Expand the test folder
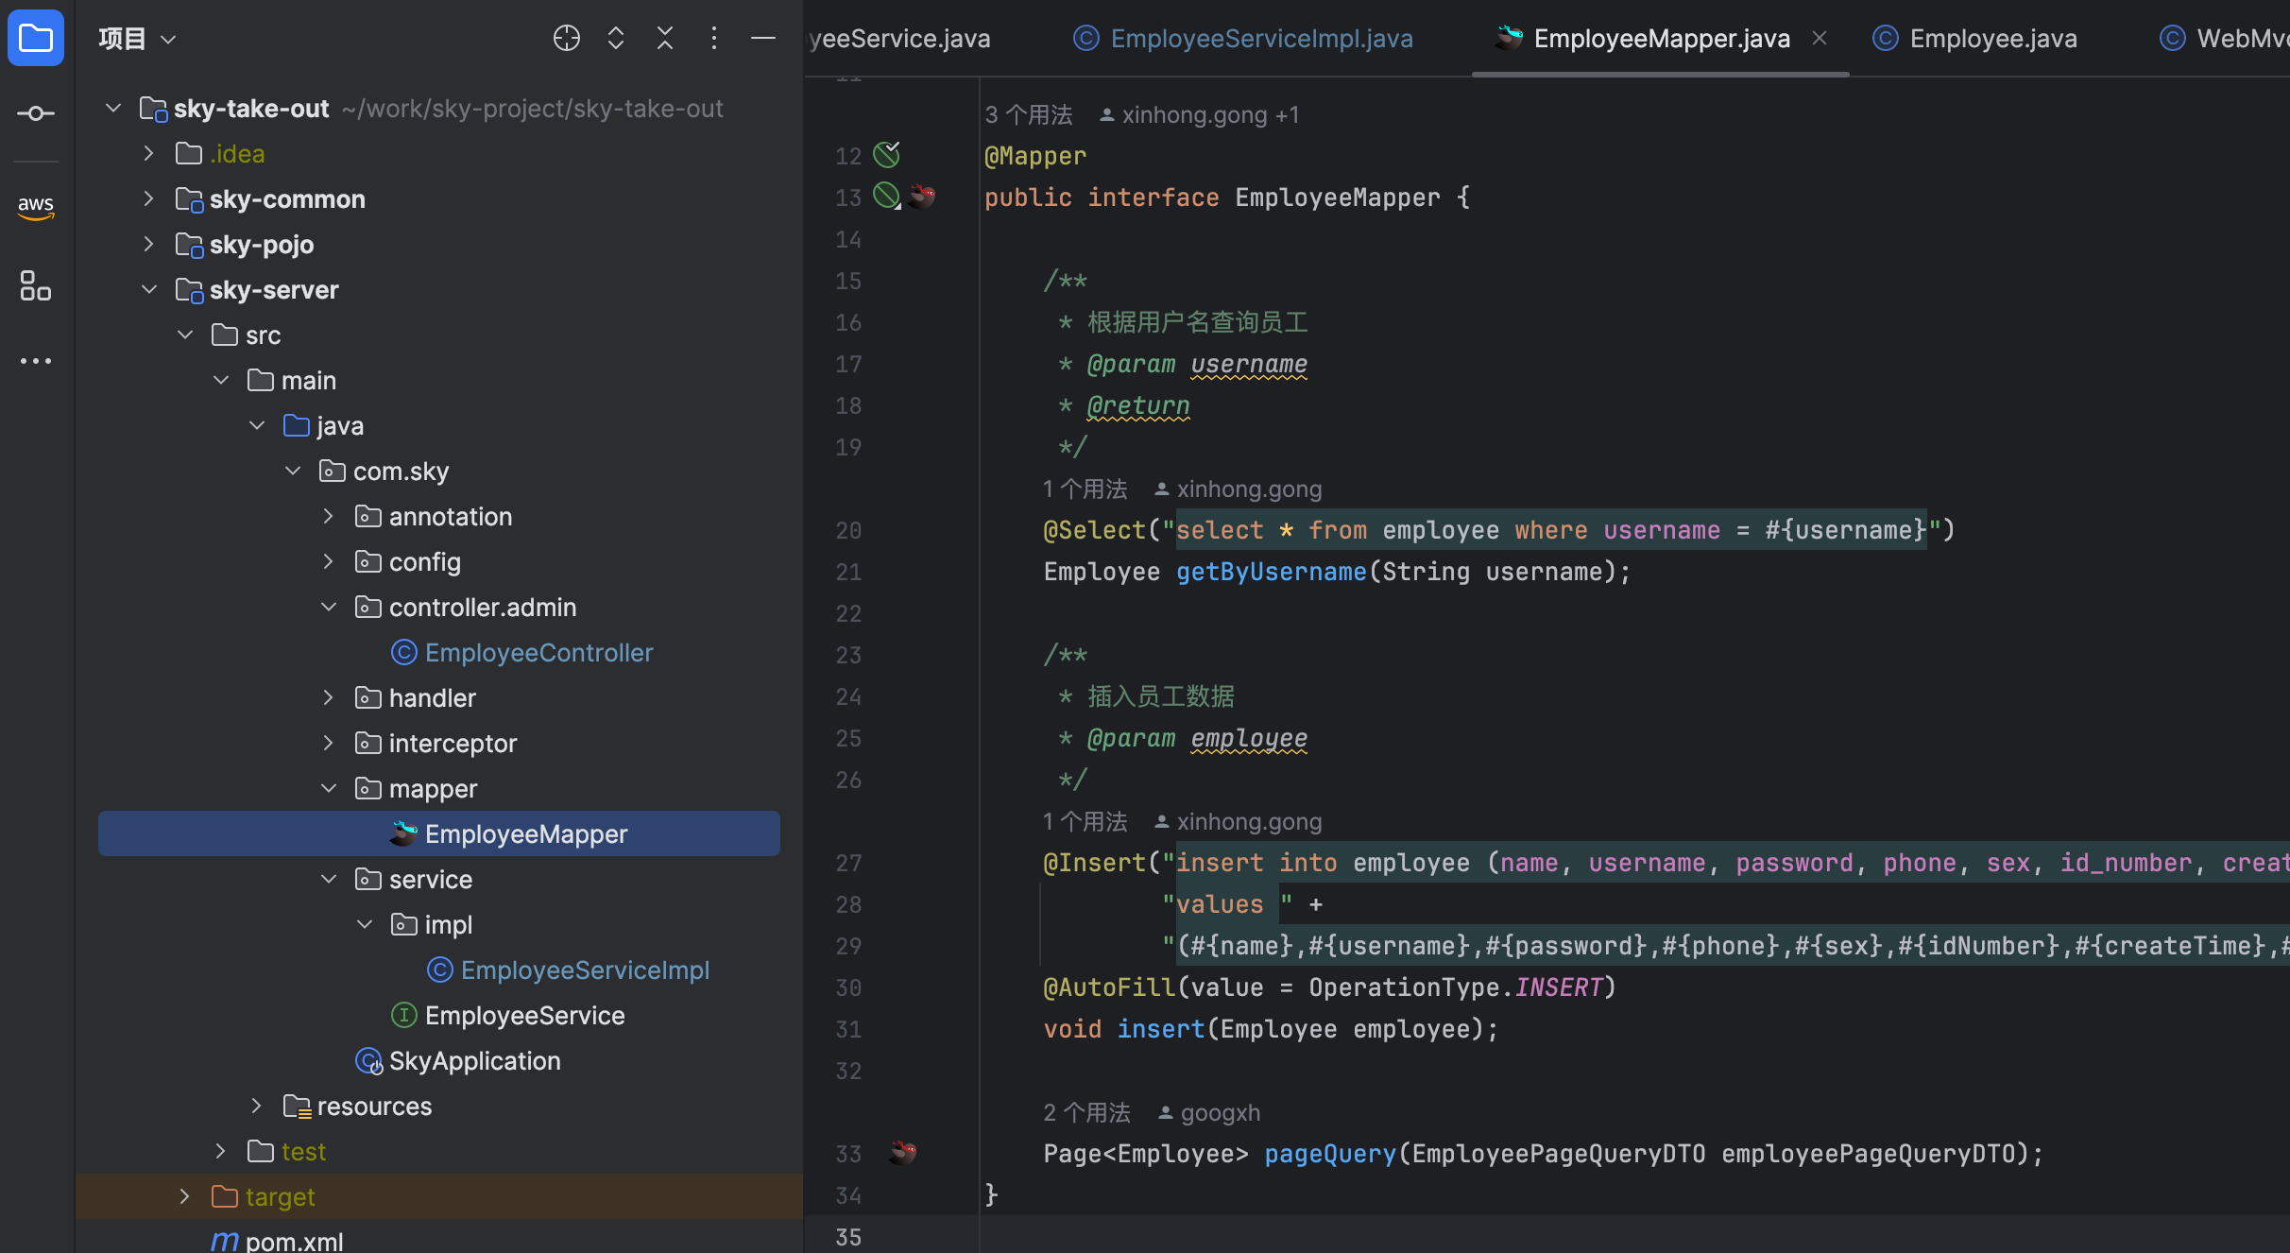The height and width of the screenshot is (1253, 2290). tap(221, 1151)
